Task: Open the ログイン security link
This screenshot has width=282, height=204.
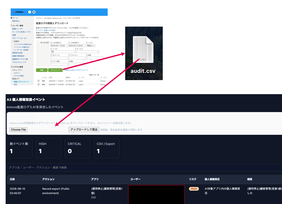Action: pos(17,73)
